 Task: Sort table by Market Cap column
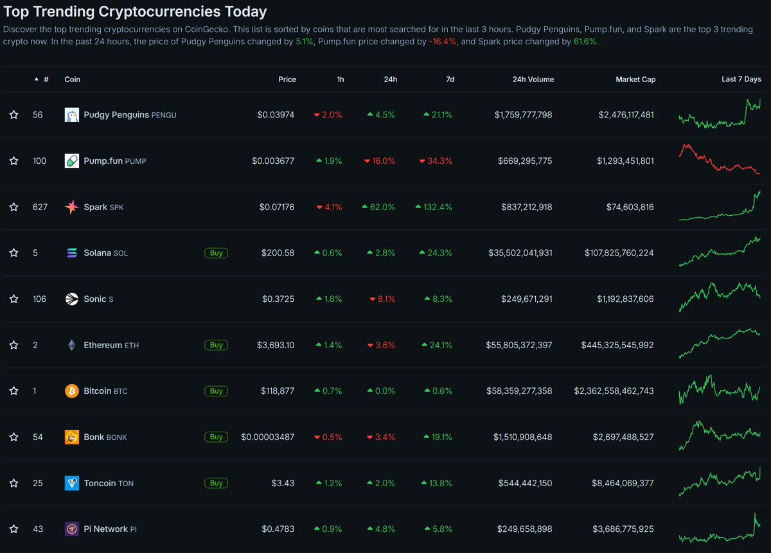pyautogui.click(x=635, y=80)
